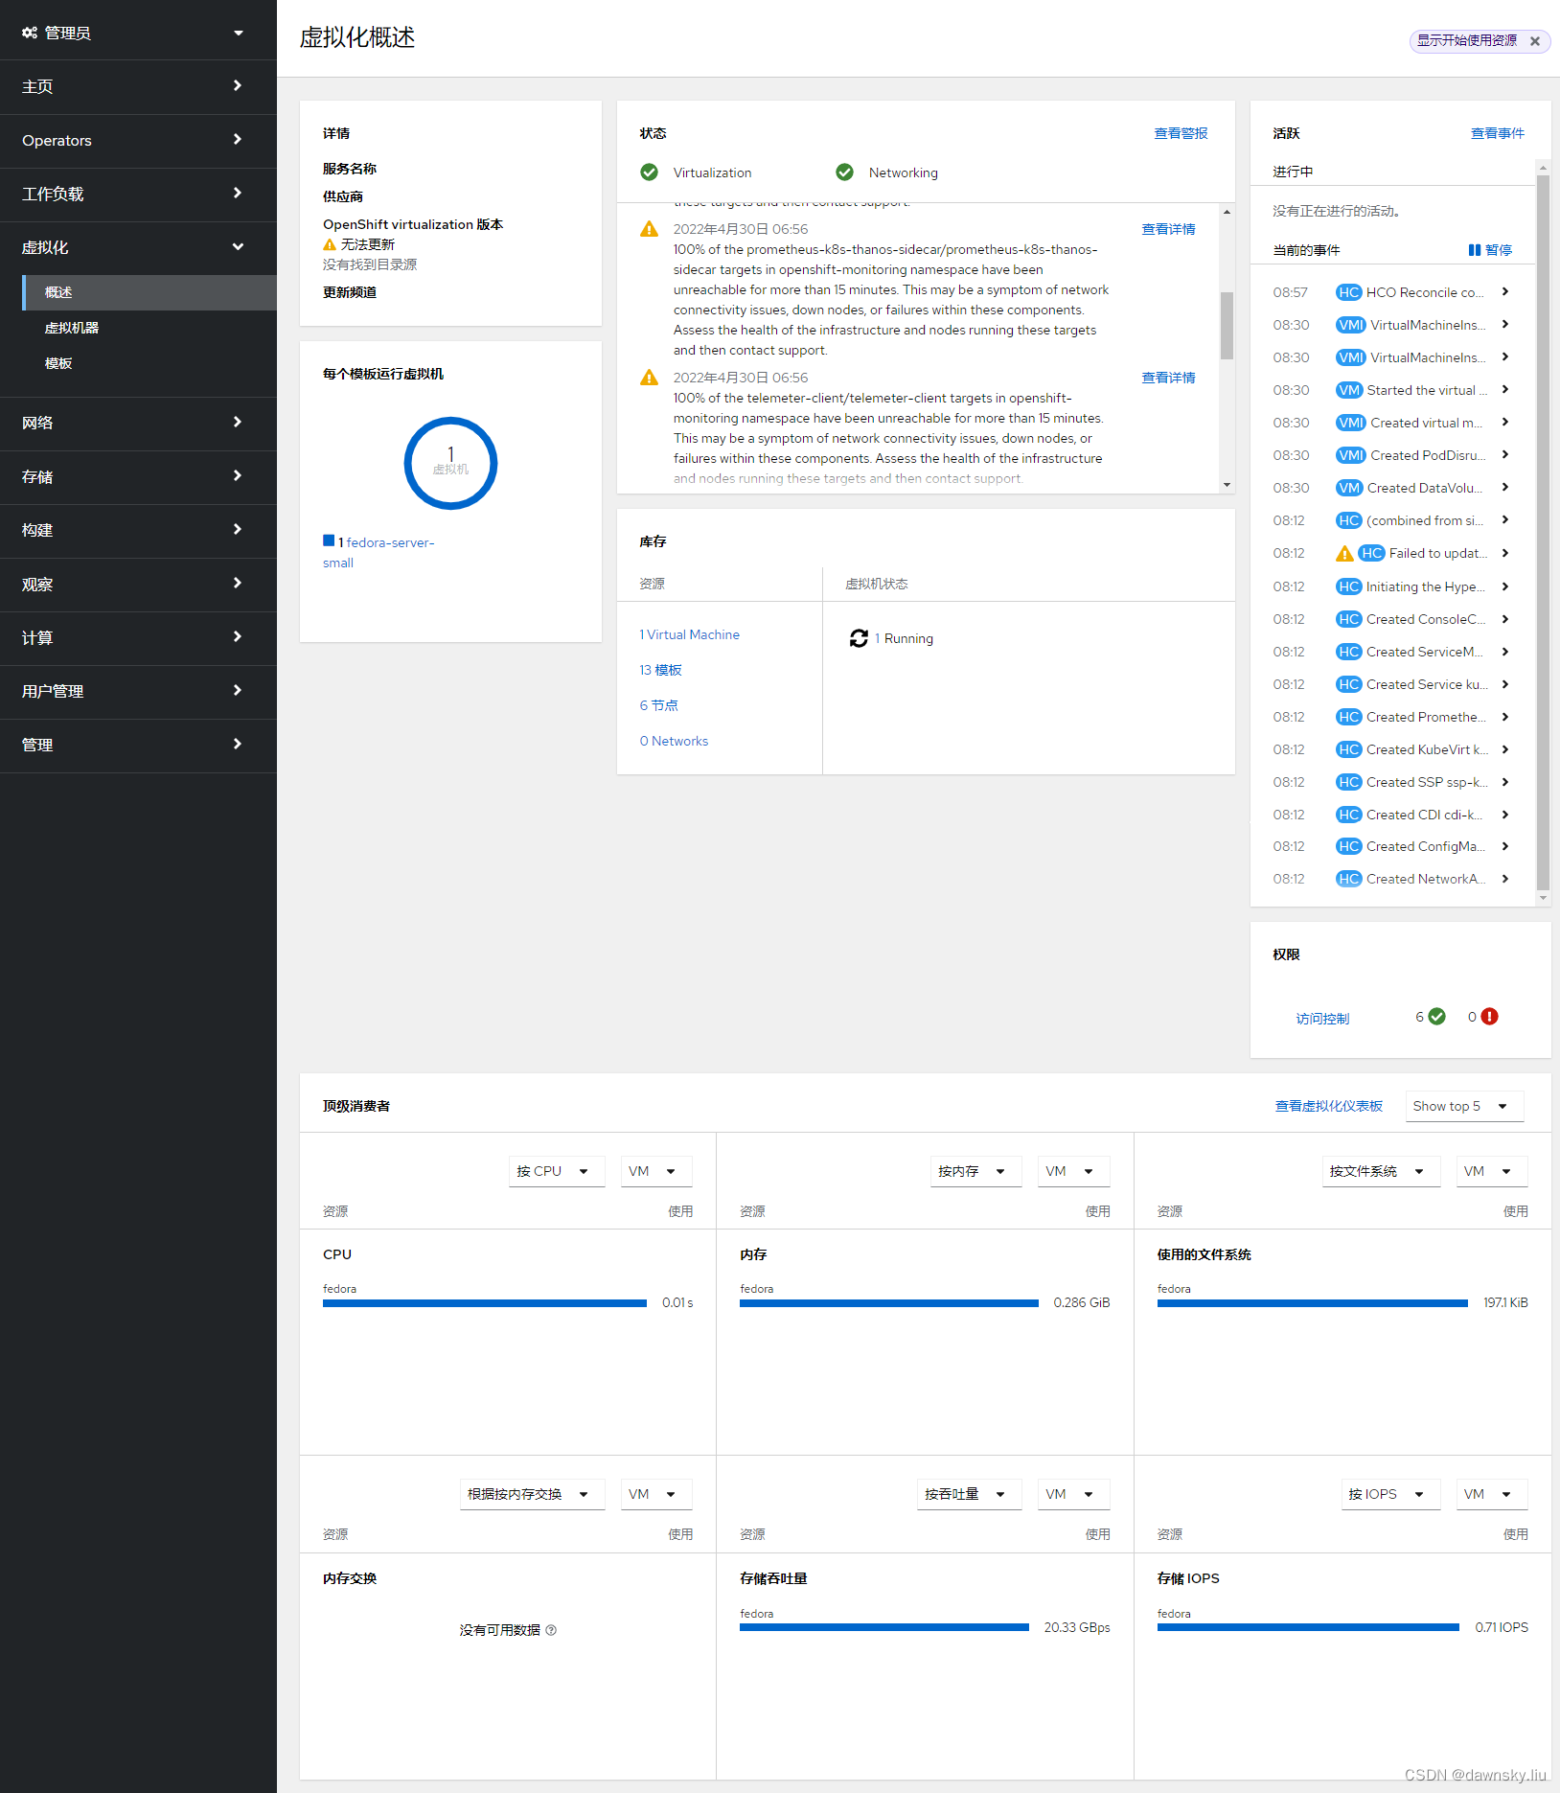Click the VMI badge on 'Created PodDisru' event
Screen dimensions: 1560x1793
click(x=1350, y=455)
